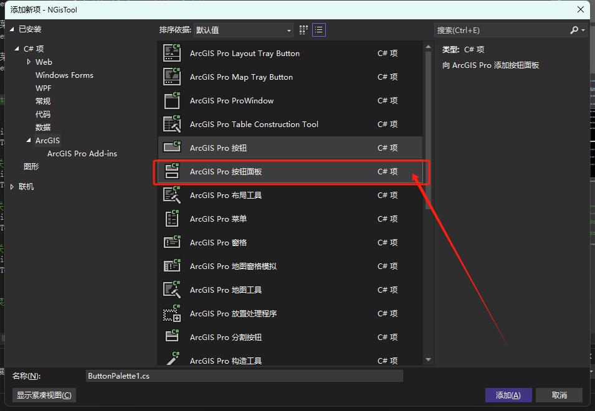Select the 代码 category

(x=43, y=114)
